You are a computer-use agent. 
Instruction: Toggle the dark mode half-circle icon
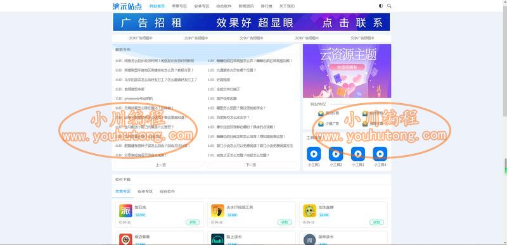click(381, 6)
